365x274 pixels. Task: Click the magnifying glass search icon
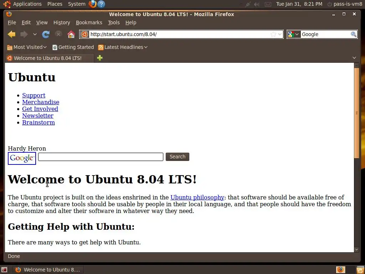click(x=353, y=34)
